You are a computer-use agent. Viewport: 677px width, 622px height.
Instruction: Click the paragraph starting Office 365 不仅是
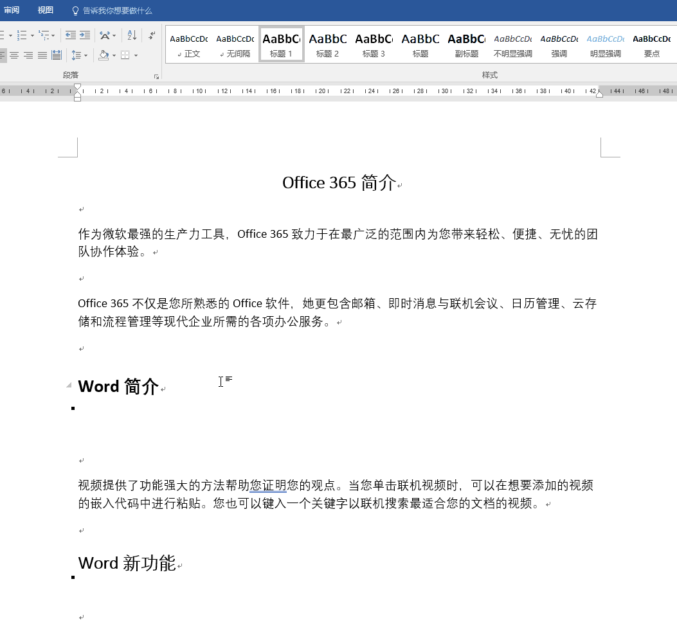(x=338, y=312)
